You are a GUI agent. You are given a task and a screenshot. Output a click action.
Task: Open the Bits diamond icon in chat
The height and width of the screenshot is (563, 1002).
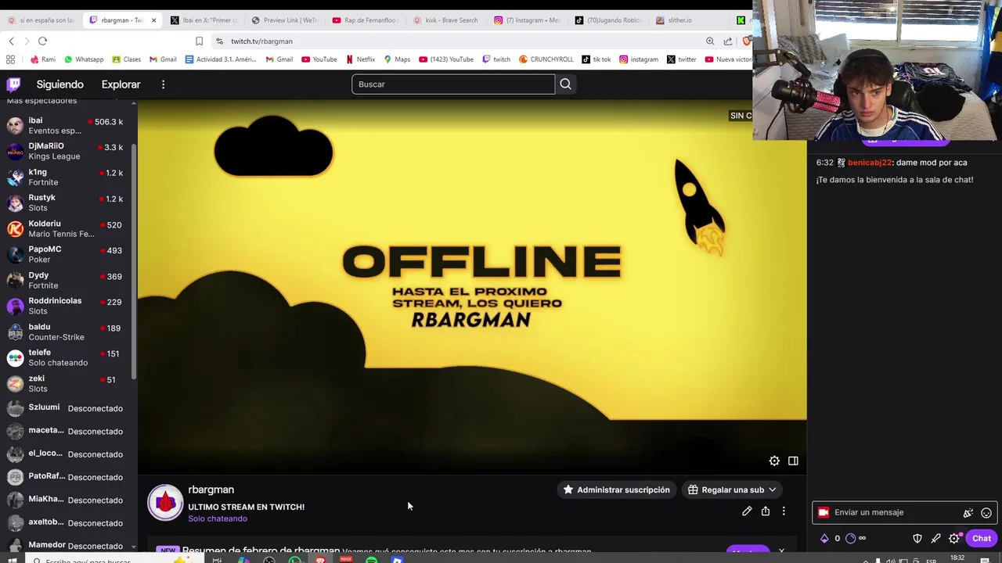pos(824,538)
